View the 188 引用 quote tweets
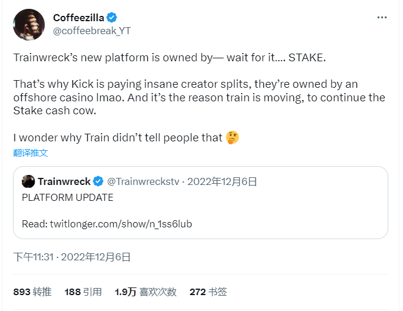Screen dimensions: 403x311 (83, 292)
